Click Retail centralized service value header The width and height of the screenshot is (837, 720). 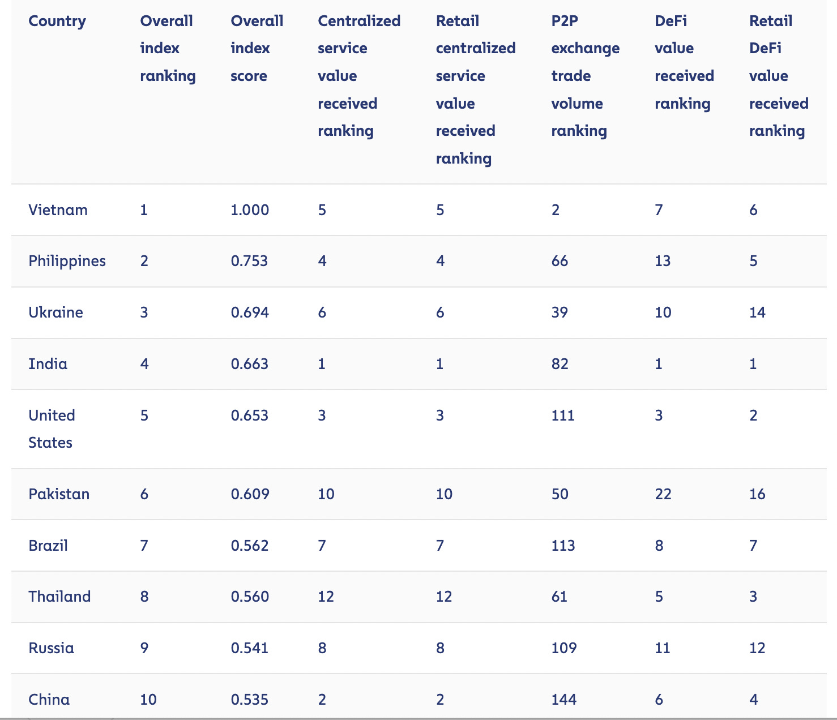pos(476,89)
